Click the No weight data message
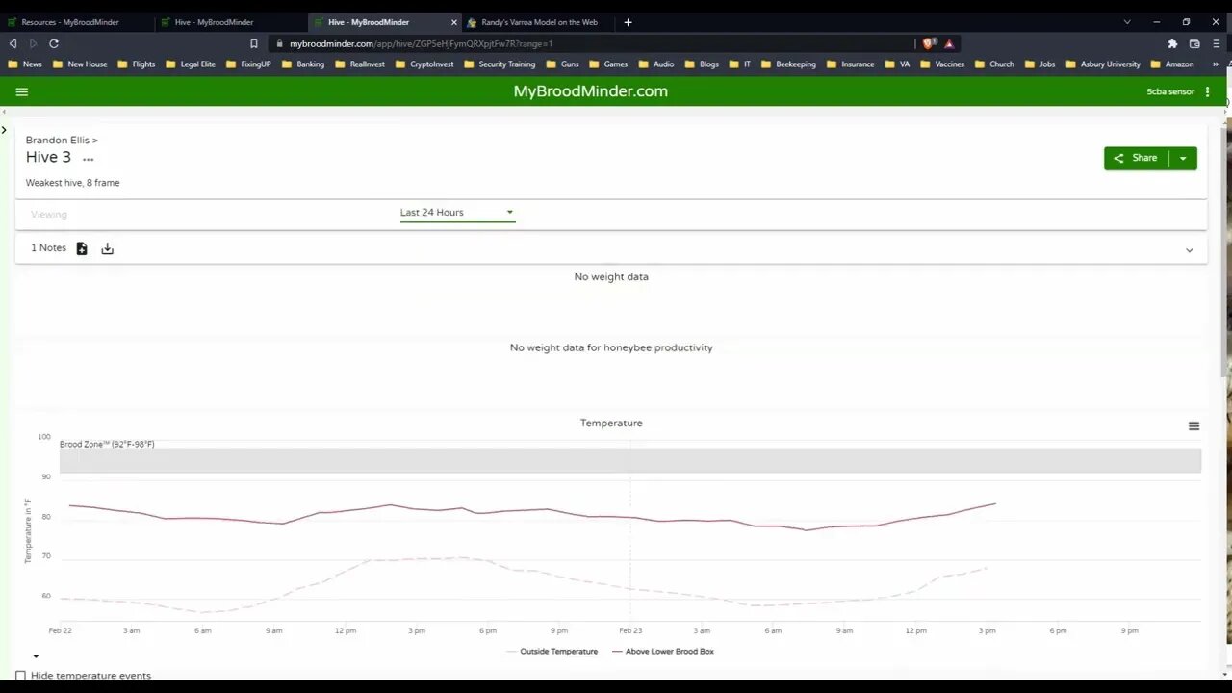The height and width of the screenshot is (693, 1232). click(x=611, y=277)
